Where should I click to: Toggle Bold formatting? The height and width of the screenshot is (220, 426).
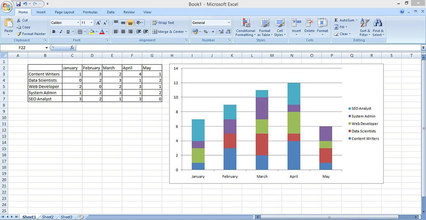(54, 32)
